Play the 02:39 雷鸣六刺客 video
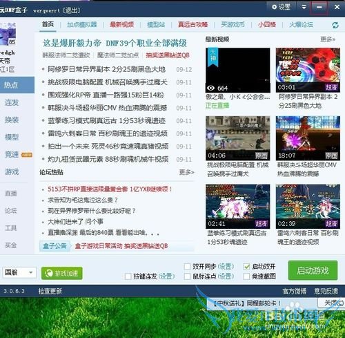The image size is (345, 338). tap(308, 207)
